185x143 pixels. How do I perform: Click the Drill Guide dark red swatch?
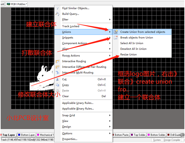[168, 135]
